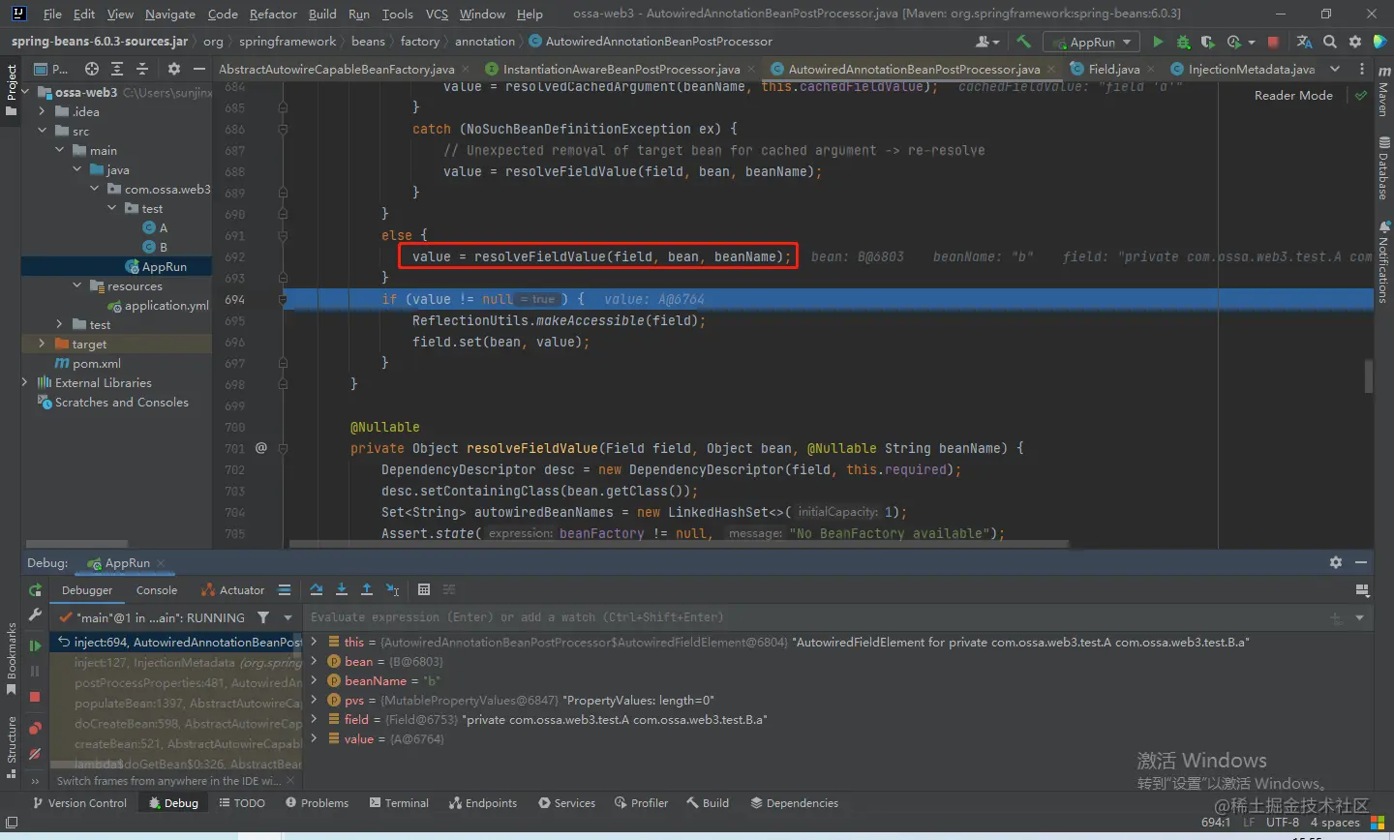The width and height of the screenshot is (1394, 840).
Task: Filter frames with funnel icon
Action: [x=263, y=617]
